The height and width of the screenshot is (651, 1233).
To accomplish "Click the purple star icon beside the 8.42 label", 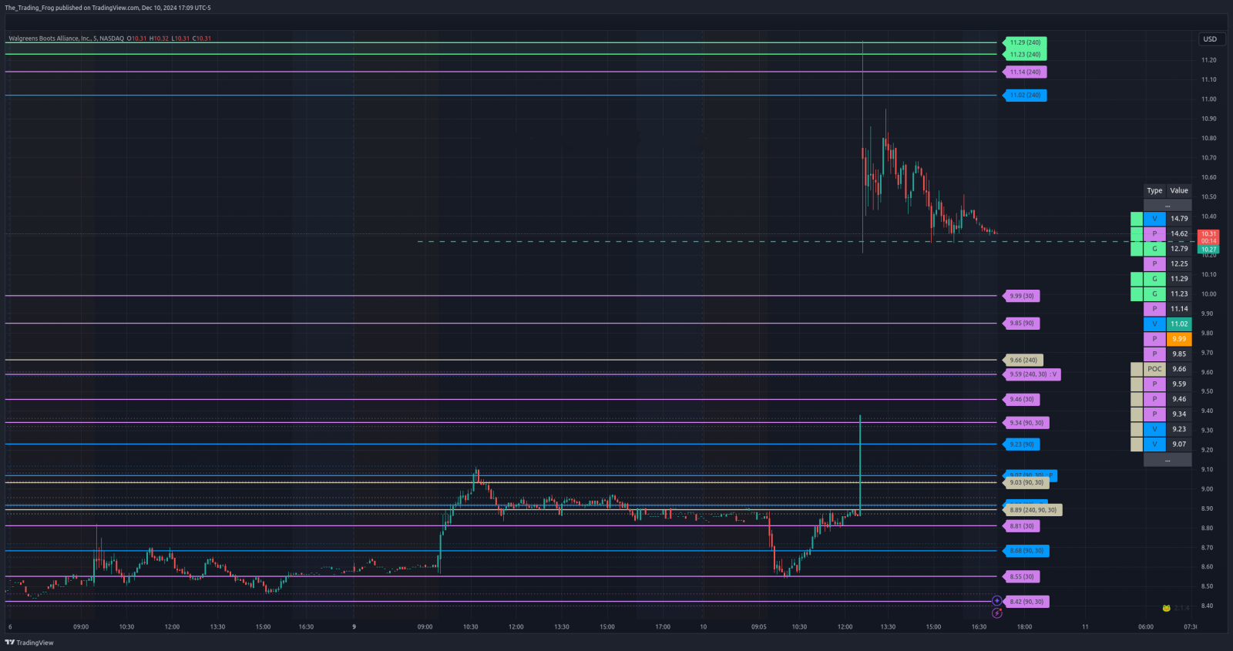I will 996,601.
